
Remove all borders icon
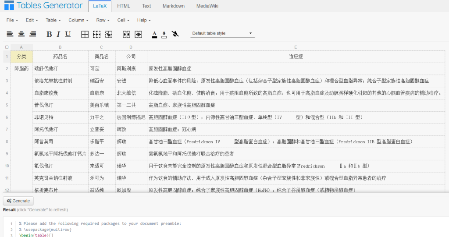tap(97, 34)
